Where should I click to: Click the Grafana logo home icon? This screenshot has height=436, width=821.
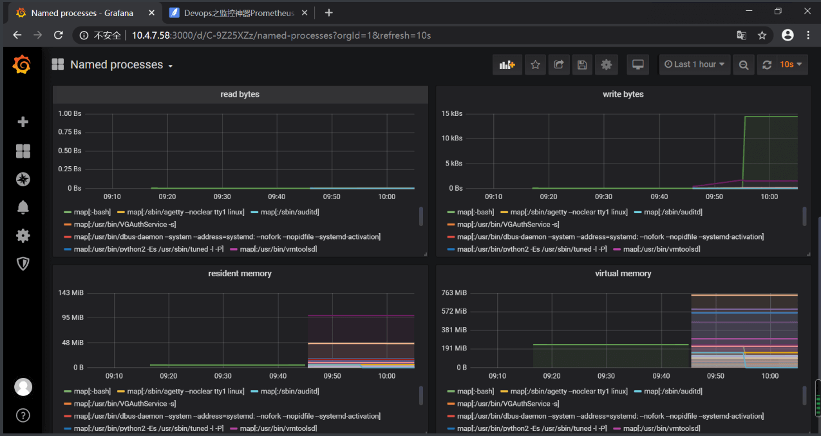pyautogui.click(x=22, y=65)
